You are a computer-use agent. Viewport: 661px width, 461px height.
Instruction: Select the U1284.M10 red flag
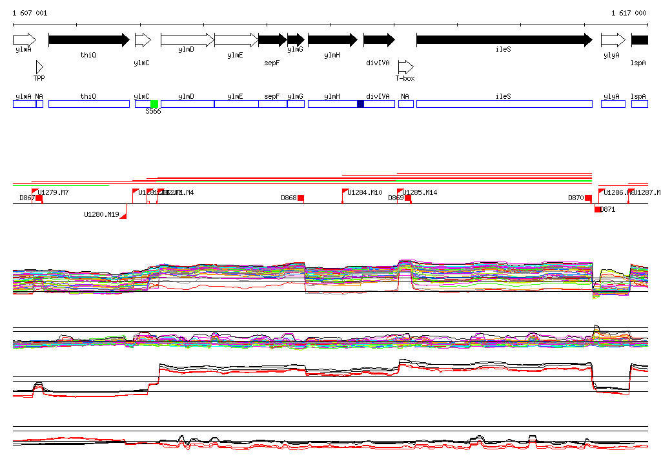tap(345, 192)
